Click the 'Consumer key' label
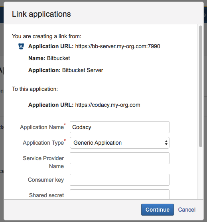The image size is (207, 222). [x=46, y=180]
